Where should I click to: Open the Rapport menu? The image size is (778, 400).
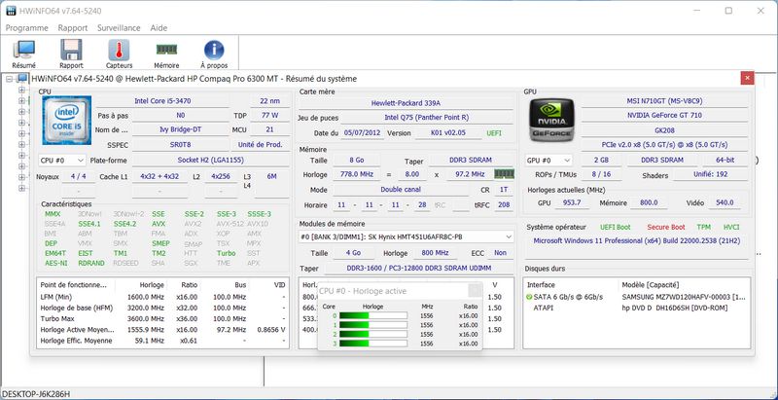tap(73, 28)
